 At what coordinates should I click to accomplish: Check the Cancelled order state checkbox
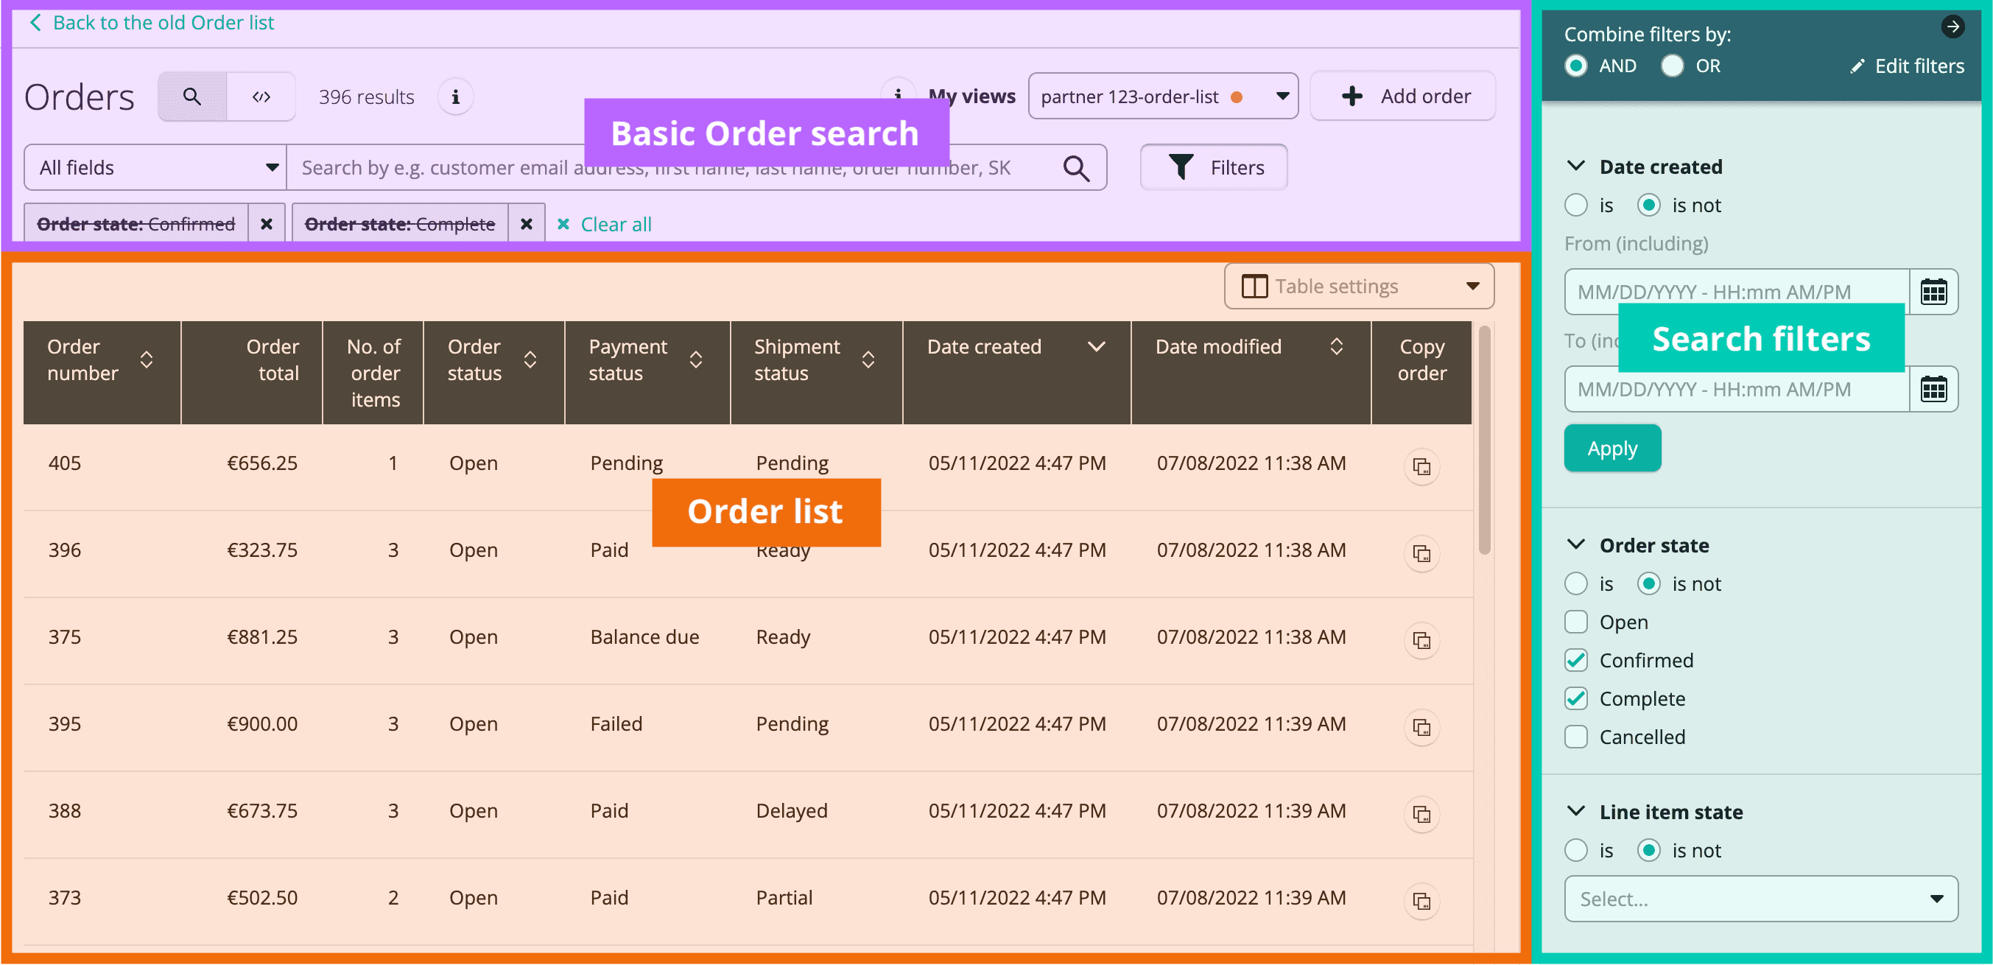click(x=1575, y=737)
